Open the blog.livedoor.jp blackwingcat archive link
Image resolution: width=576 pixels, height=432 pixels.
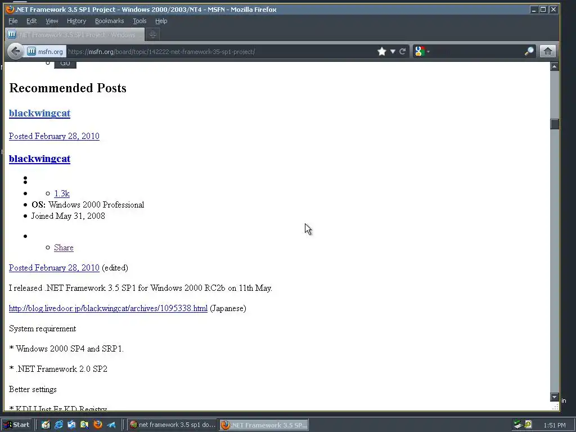108,308
